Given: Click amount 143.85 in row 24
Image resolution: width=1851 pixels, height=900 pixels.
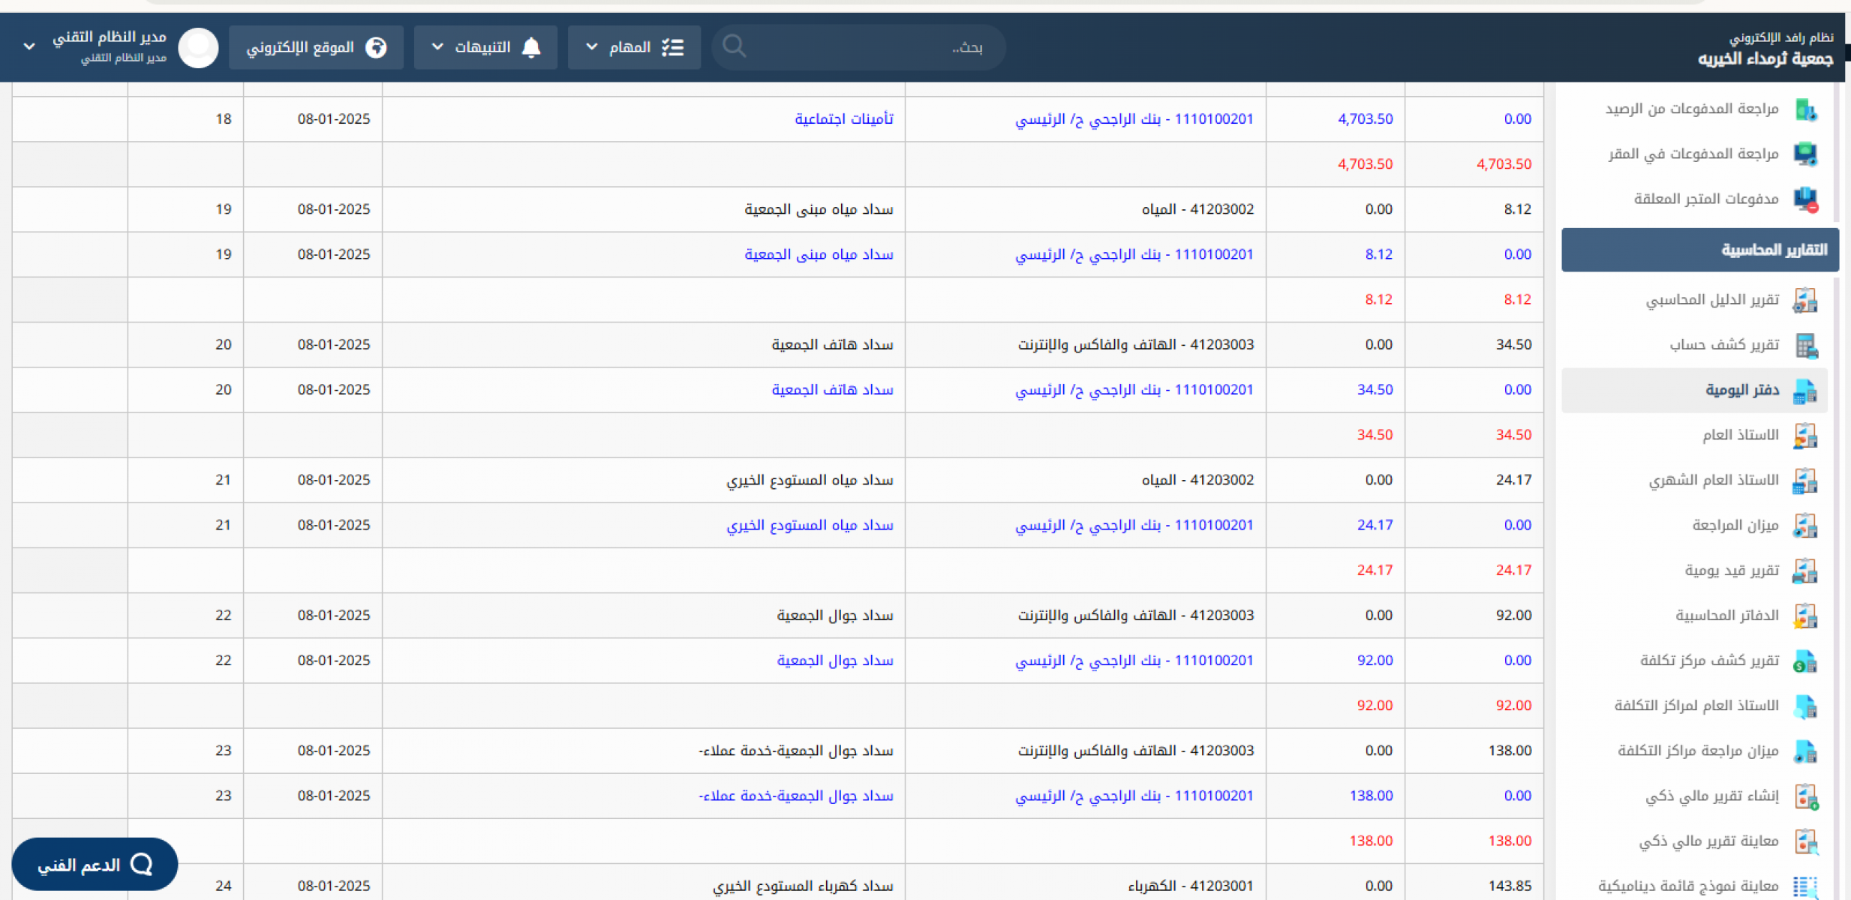Looking at the screenshot, I should click(x=1509, y=886).
